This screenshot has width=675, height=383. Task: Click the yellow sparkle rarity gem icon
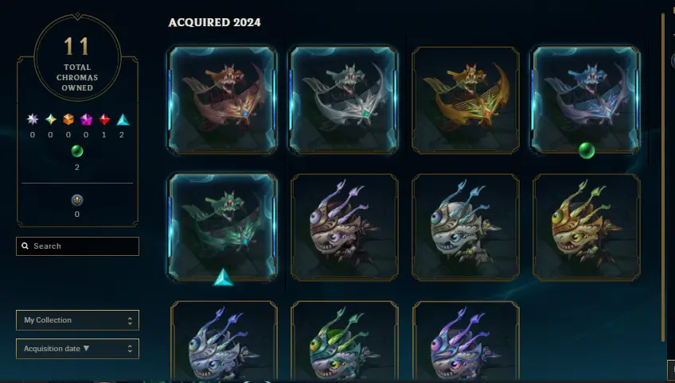[x=51, y=119]
